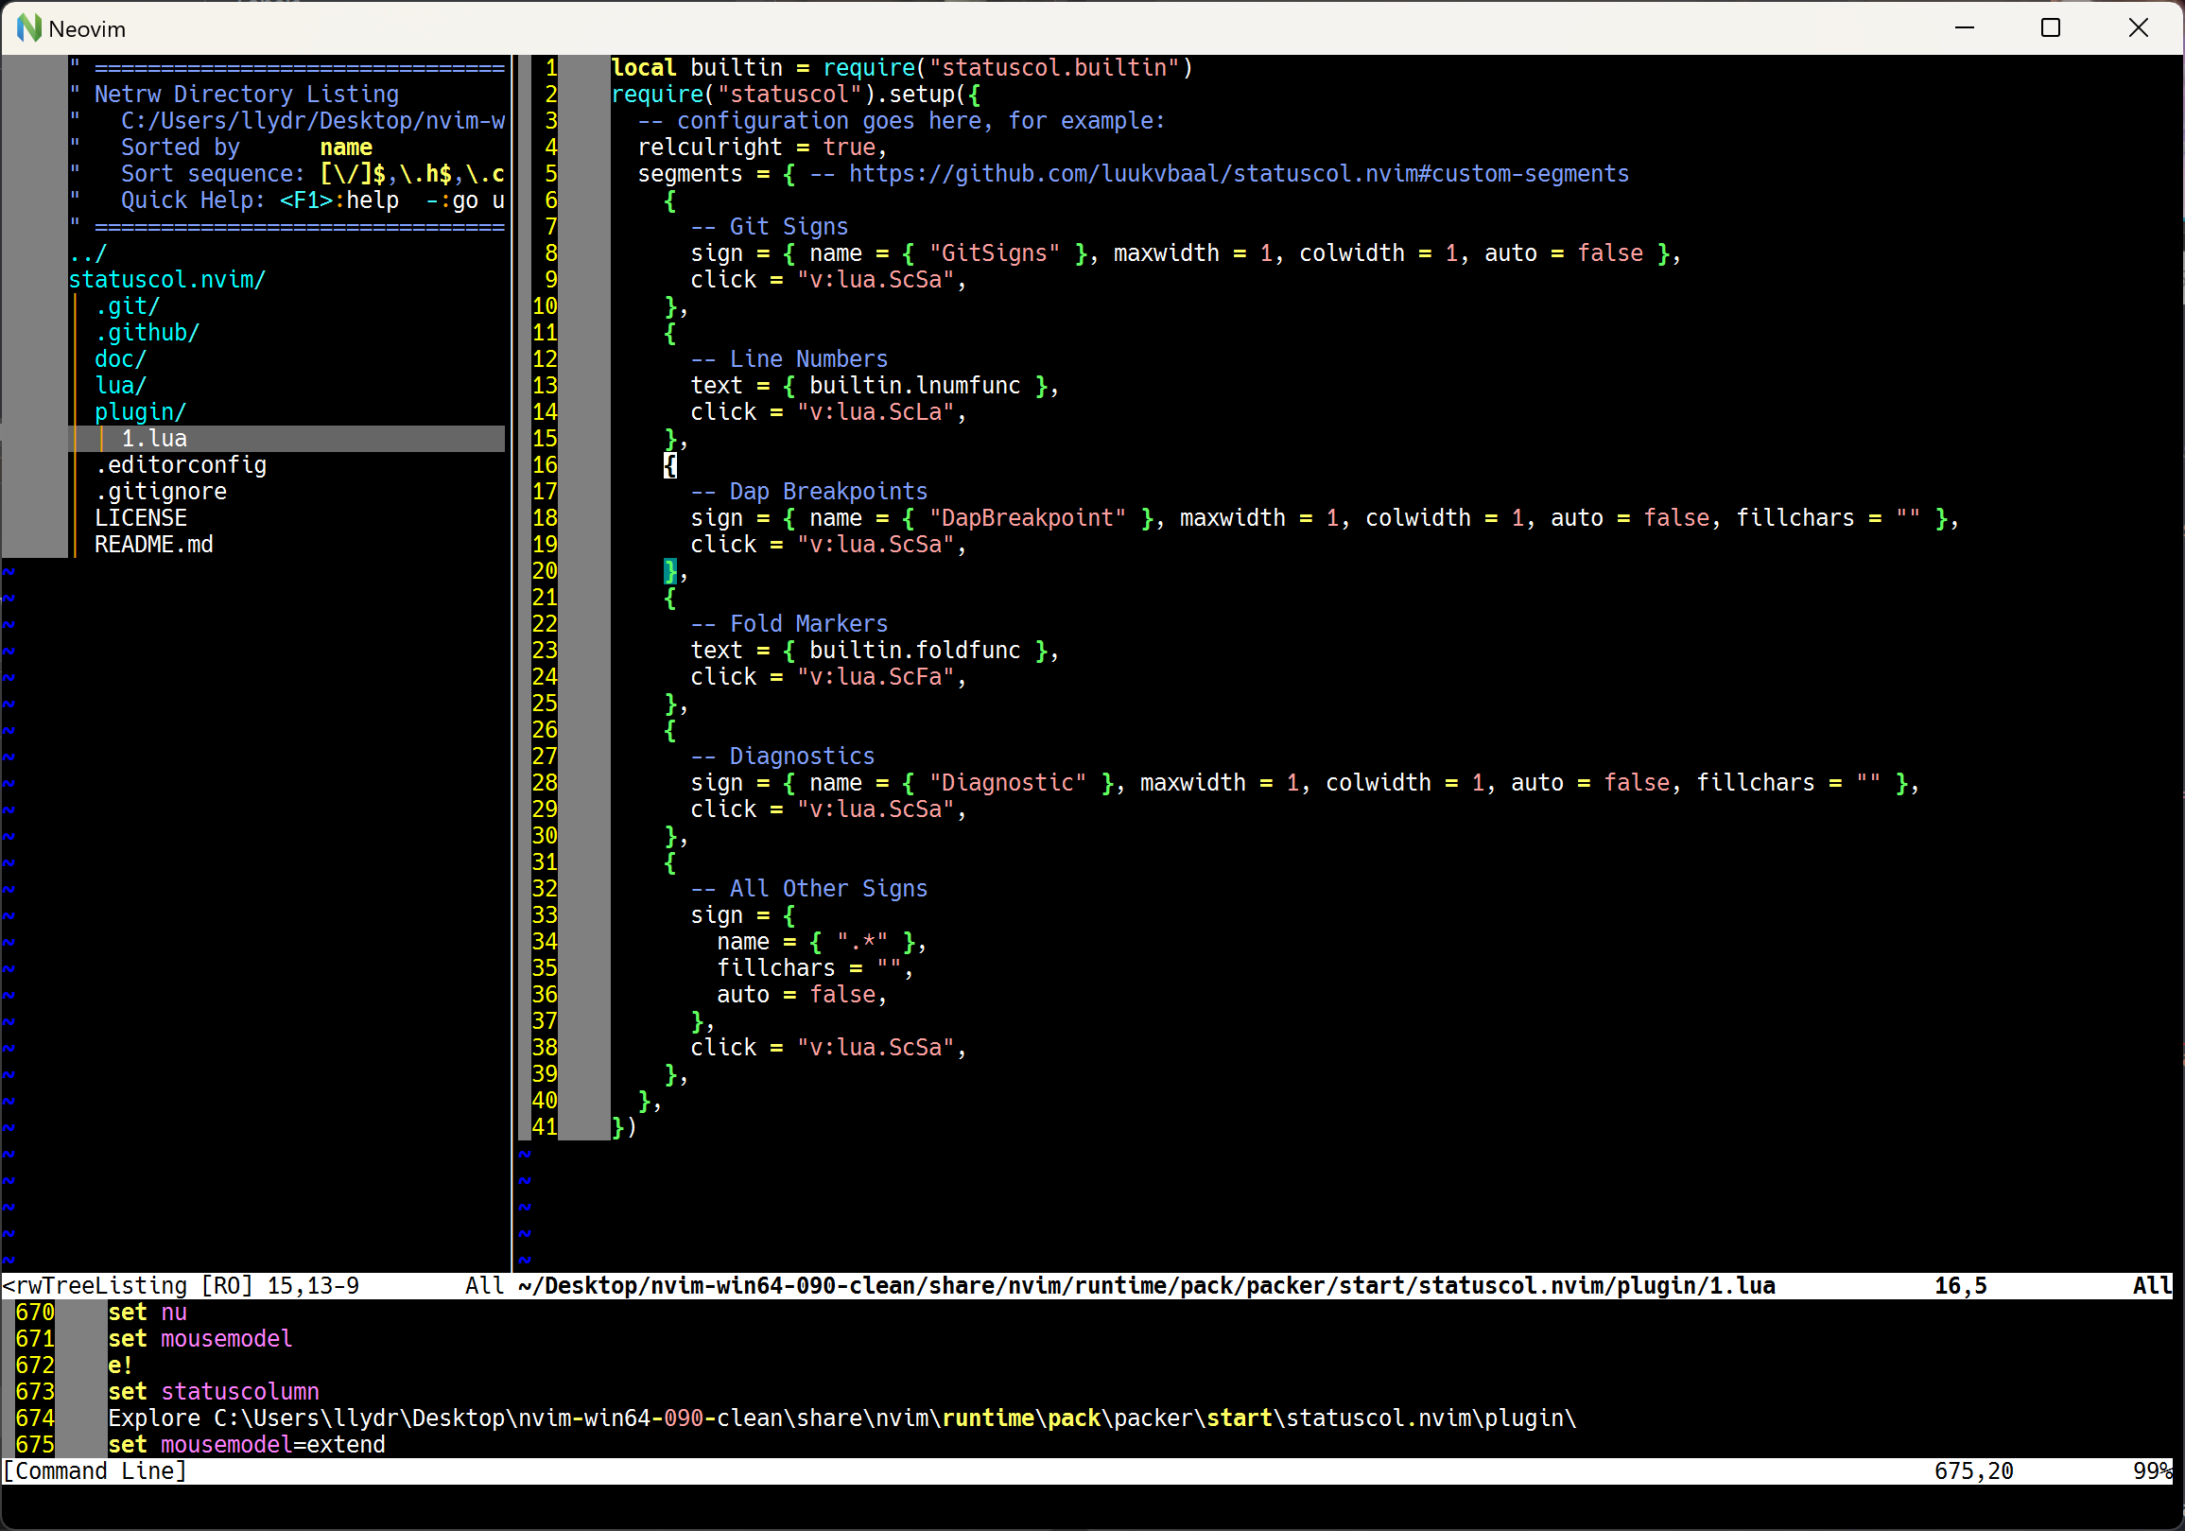Click the Command Line indicator at the bottom

point(95,1470)
